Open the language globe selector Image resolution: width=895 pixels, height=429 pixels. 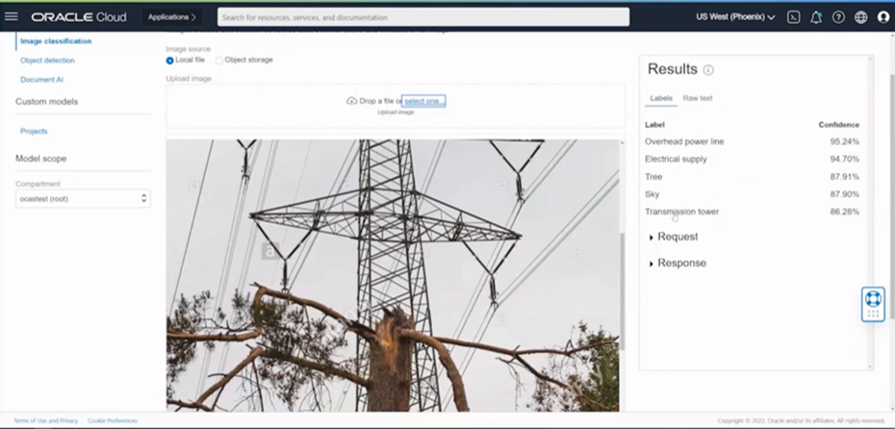860,17
